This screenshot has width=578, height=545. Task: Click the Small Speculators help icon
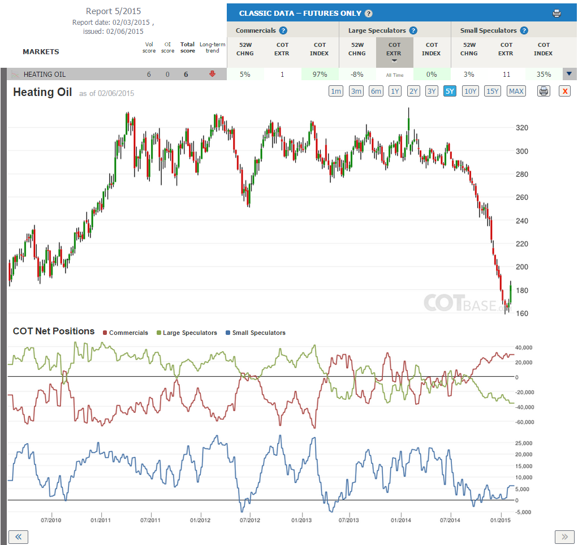click(x=524, y=30)
